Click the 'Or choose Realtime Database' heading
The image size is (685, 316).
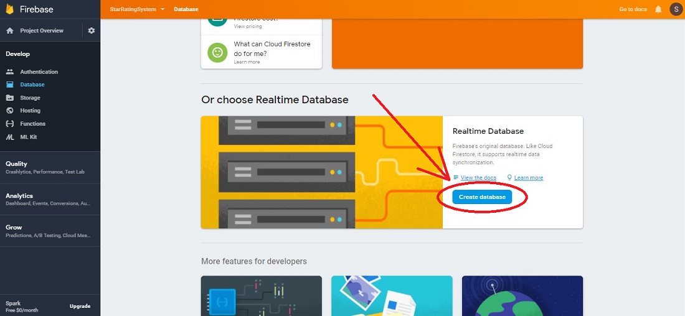(275, 100)
